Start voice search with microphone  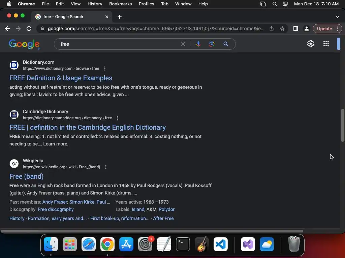pyautogui.click(x=198, y=44)
